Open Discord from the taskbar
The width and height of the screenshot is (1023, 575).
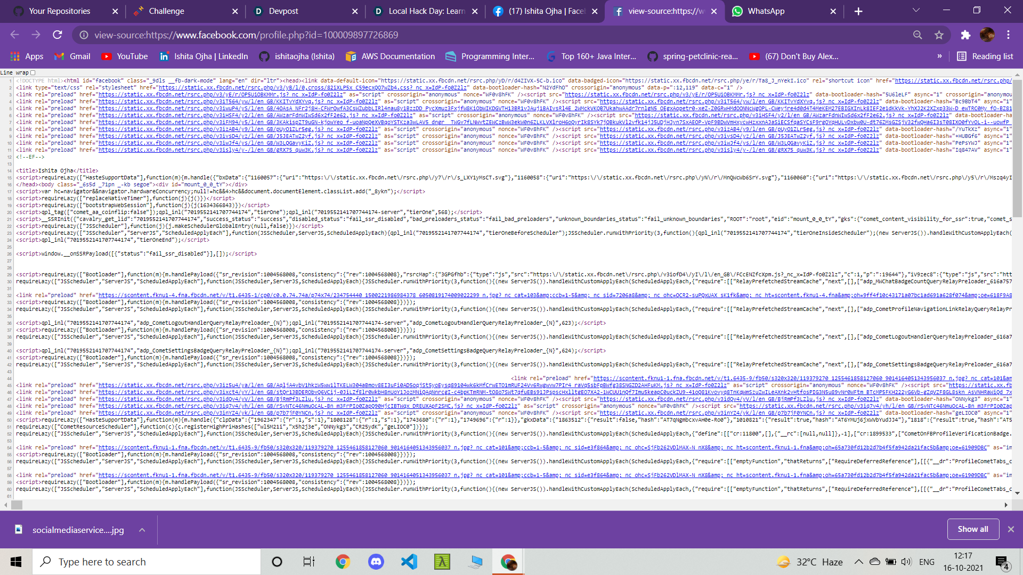point(376,562)
